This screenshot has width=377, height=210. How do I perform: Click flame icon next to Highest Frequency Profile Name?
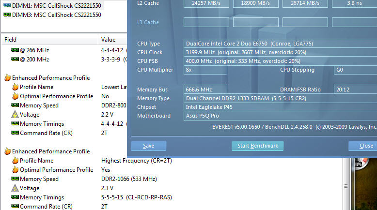pos(16,160)
